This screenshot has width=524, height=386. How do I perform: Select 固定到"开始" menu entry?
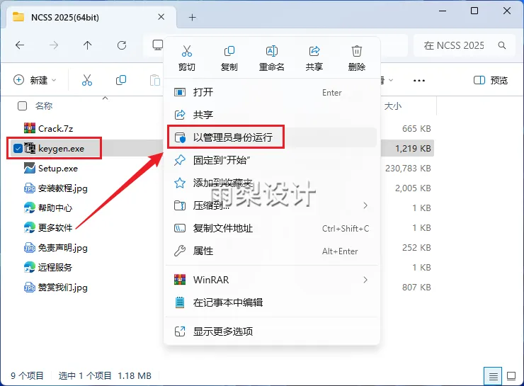[x=272, y=160]
